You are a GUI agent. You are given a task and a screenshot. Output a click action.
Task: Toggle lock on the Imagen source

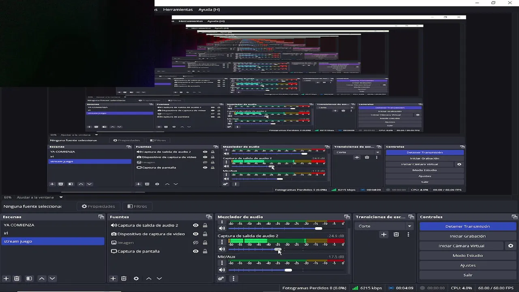pos(205,243)
